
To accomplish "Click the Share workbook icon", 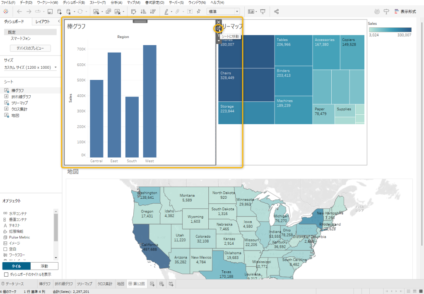I will [x=277, y=12].
